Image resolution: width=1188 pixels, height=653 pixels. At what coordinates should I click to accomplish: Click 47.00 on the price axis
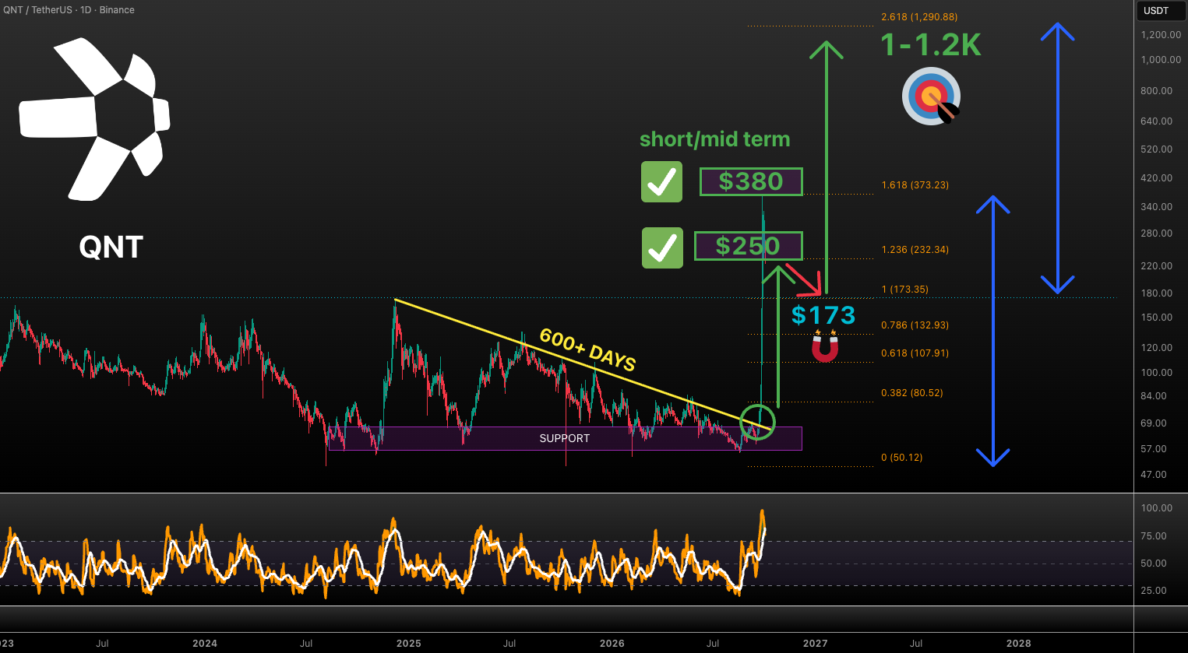[1154, 475]
